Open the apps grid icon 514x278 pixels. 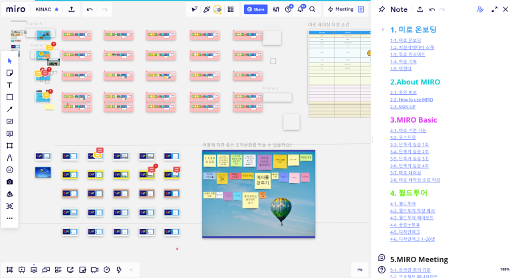tap(231, 9)
